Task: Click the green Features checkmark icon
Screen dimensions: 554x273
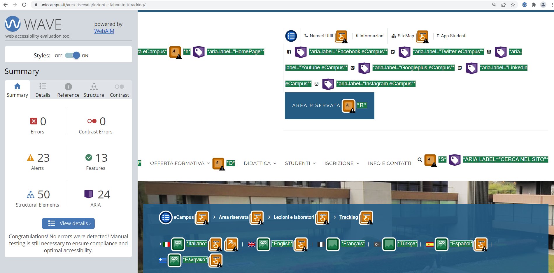Action: point(89,158)
